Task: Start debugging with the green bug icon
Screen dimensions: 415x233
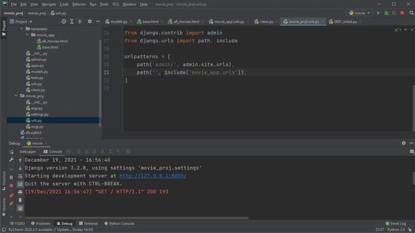Action: pos(386,13)
